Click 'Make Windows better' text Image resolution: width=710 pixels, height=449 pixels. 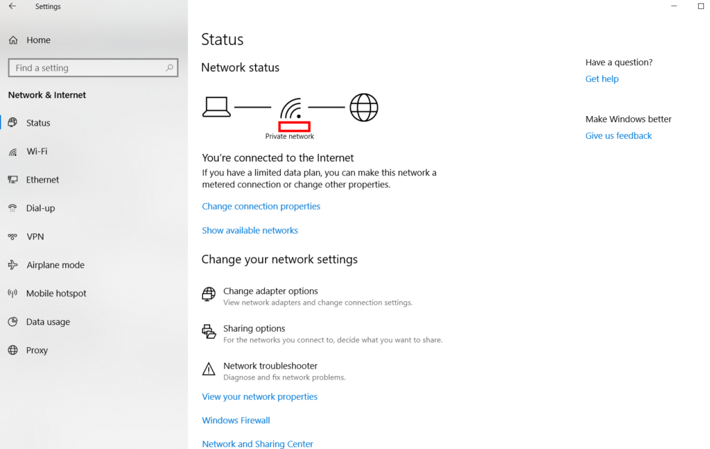coord(628,119)
